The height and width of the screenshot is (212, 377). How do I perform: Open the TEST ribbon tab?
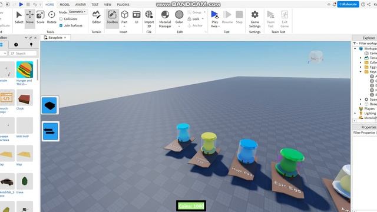click(95, 5)
